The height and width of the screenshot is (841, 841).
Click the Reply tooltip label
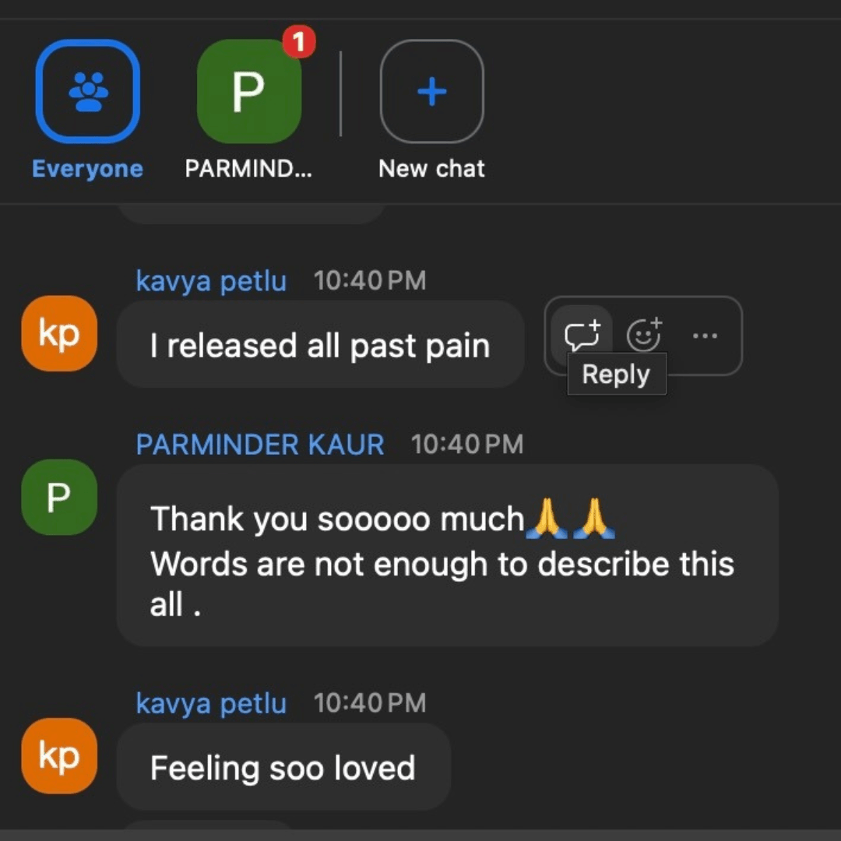pos(617,374)
